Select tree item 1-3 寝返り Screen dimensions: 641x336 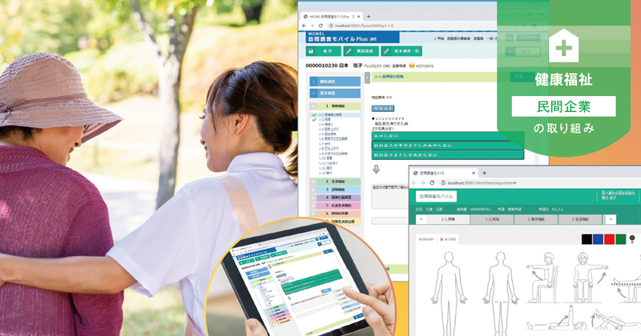326,124
